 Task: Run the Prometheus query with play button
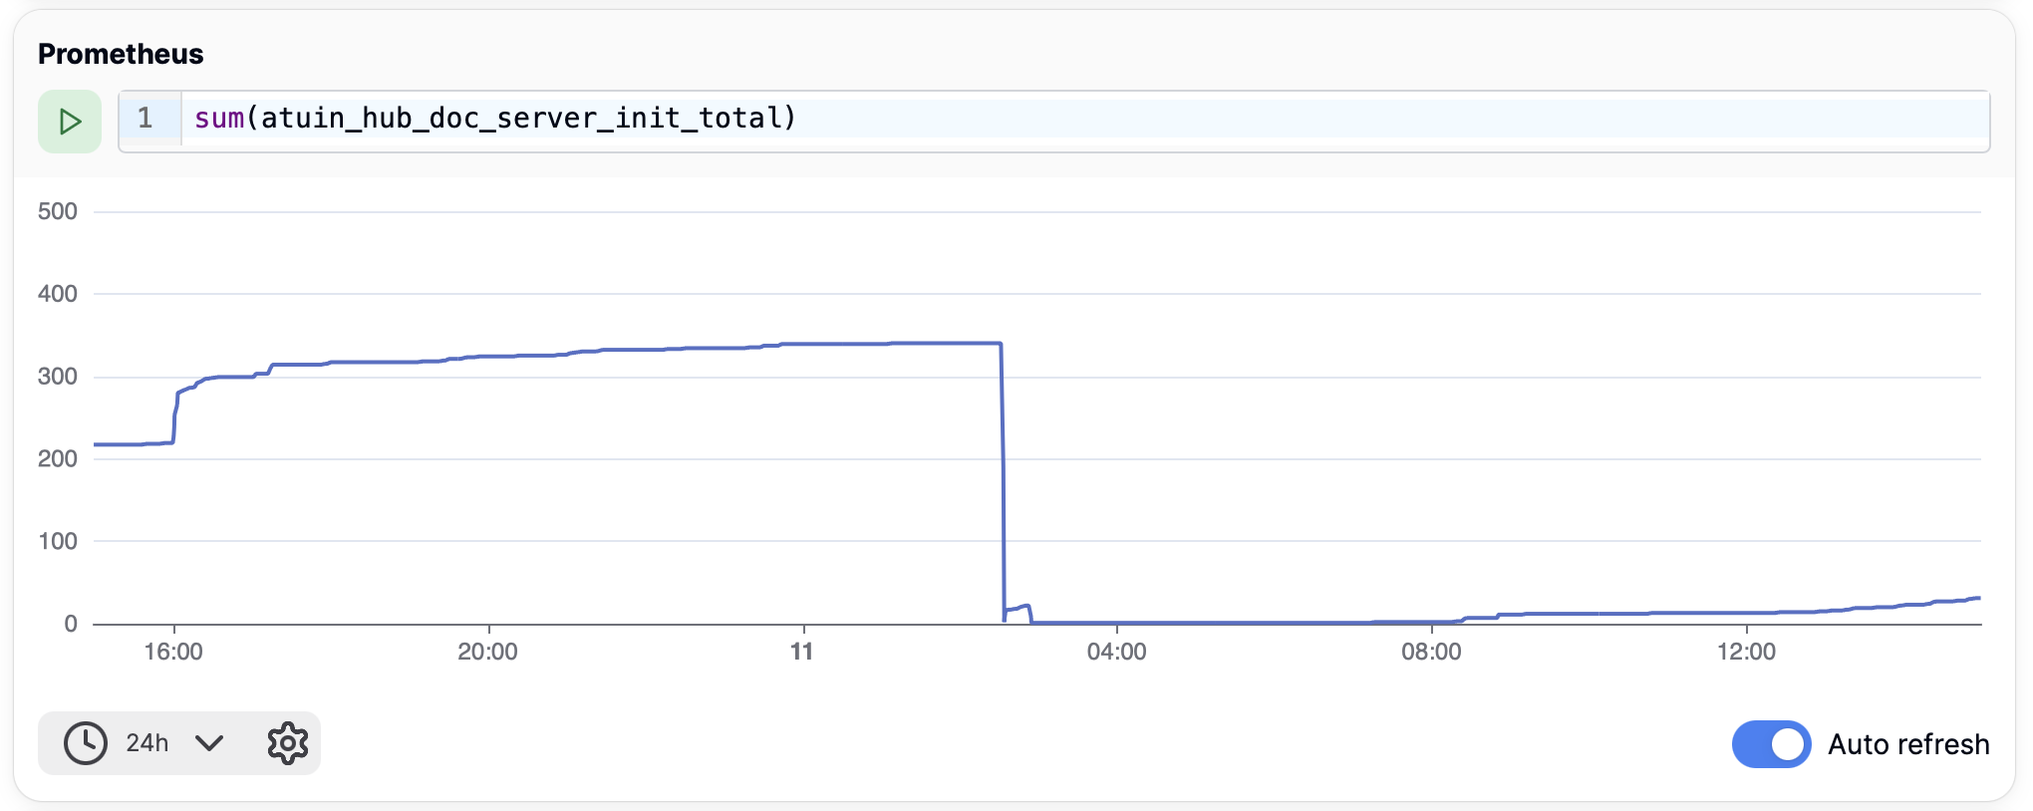pyautogui.click(x=70, y=122)
